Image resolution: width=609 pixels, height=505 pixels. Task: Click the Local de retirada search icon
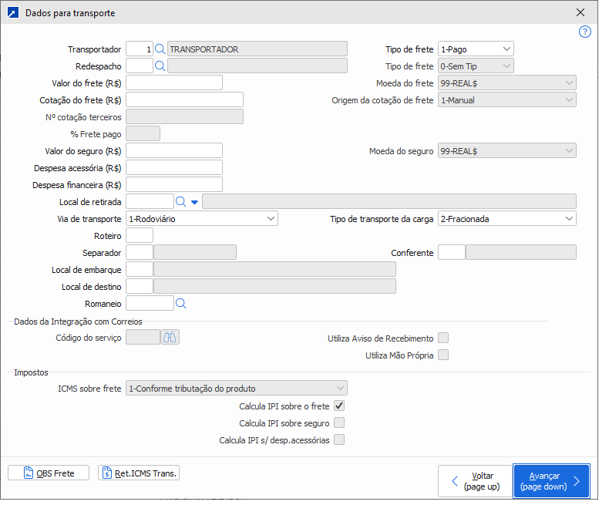181,201
